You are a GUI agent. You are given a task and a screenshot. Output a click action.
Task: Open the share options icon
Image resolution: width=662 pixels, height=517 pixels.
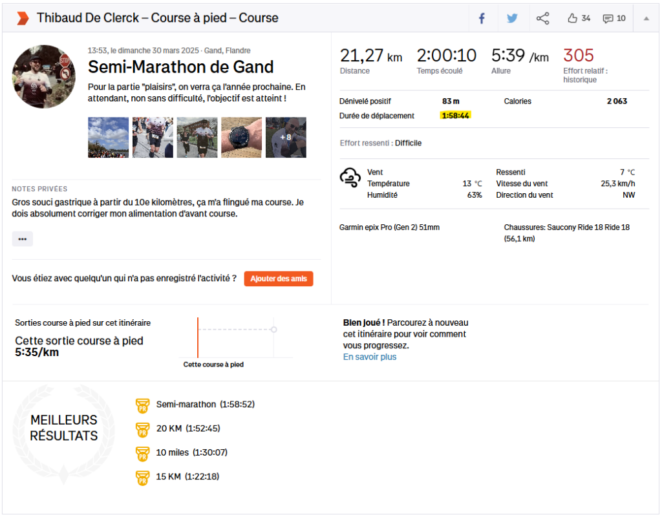click(x=542, y=18)
